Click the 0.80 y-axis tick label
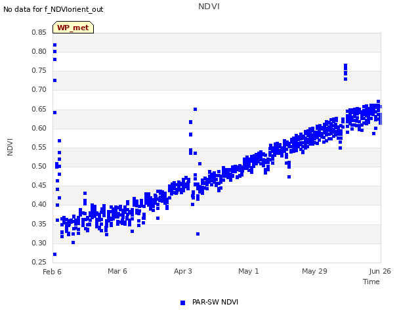The width and height of the screenshot is (420, 315). pos(39,51)
